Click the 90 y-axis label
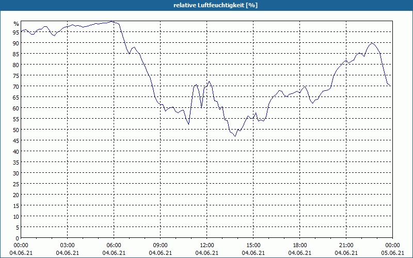This screenshot has width=413, height=258. pos(16,43)
